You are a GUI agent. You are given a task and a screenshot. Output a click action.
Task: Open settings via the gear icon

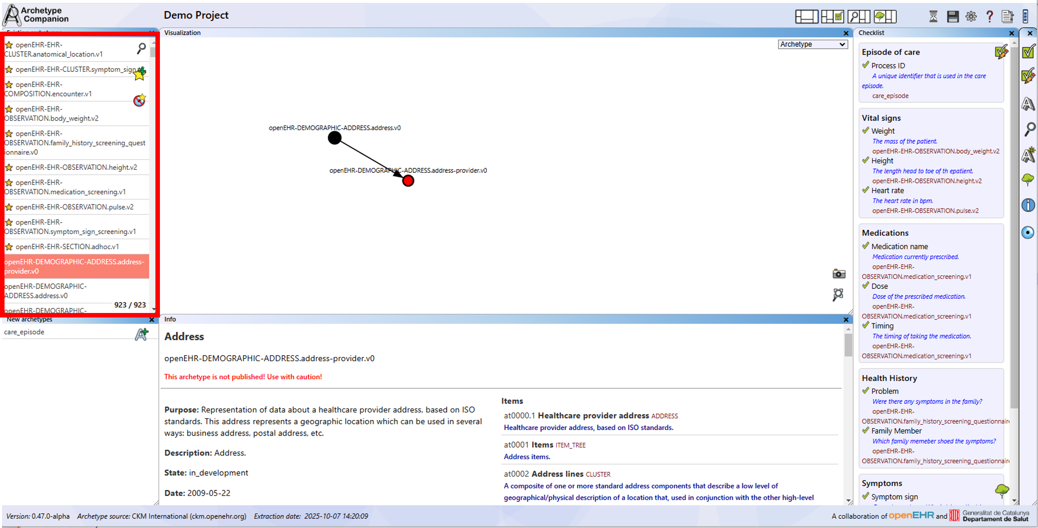point(971,17)
